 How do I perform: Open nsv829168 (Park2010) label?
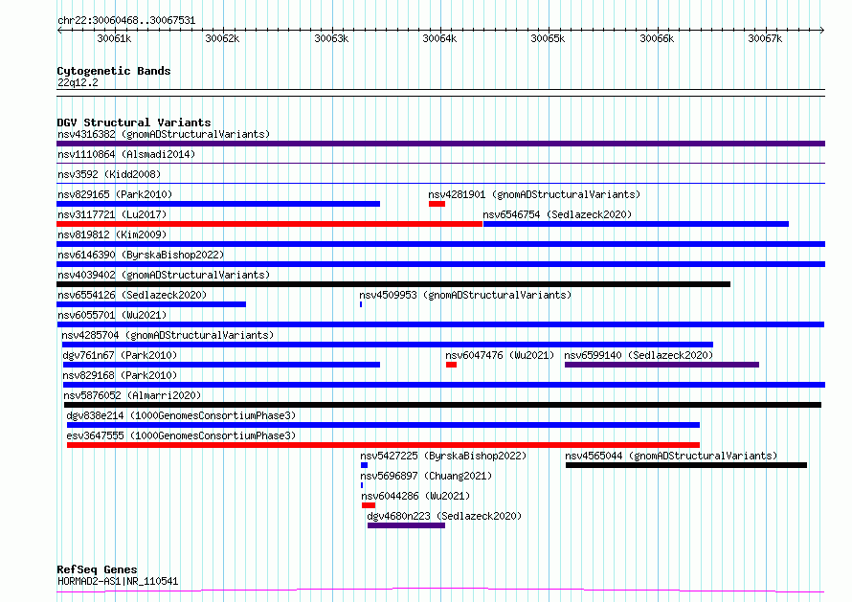tap(120, 375)
